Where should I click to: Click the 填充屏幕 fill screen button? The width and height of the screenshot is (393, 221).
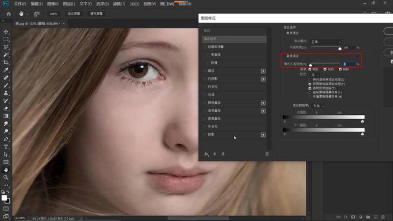tap(96, 14)
